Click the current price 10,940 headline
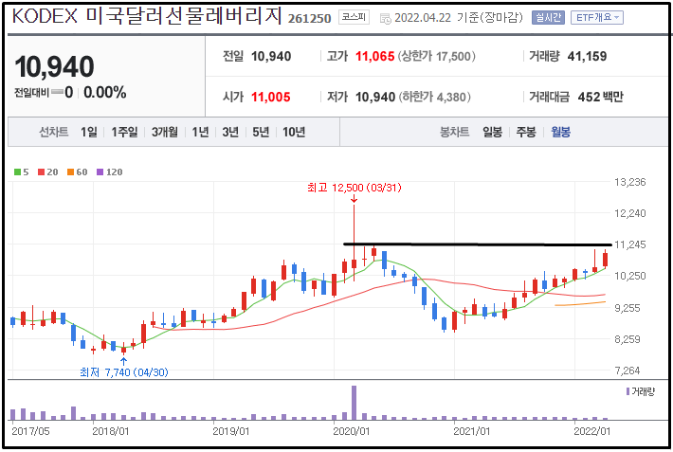Viewport: 673px width, 452px height. click(55, 67)
